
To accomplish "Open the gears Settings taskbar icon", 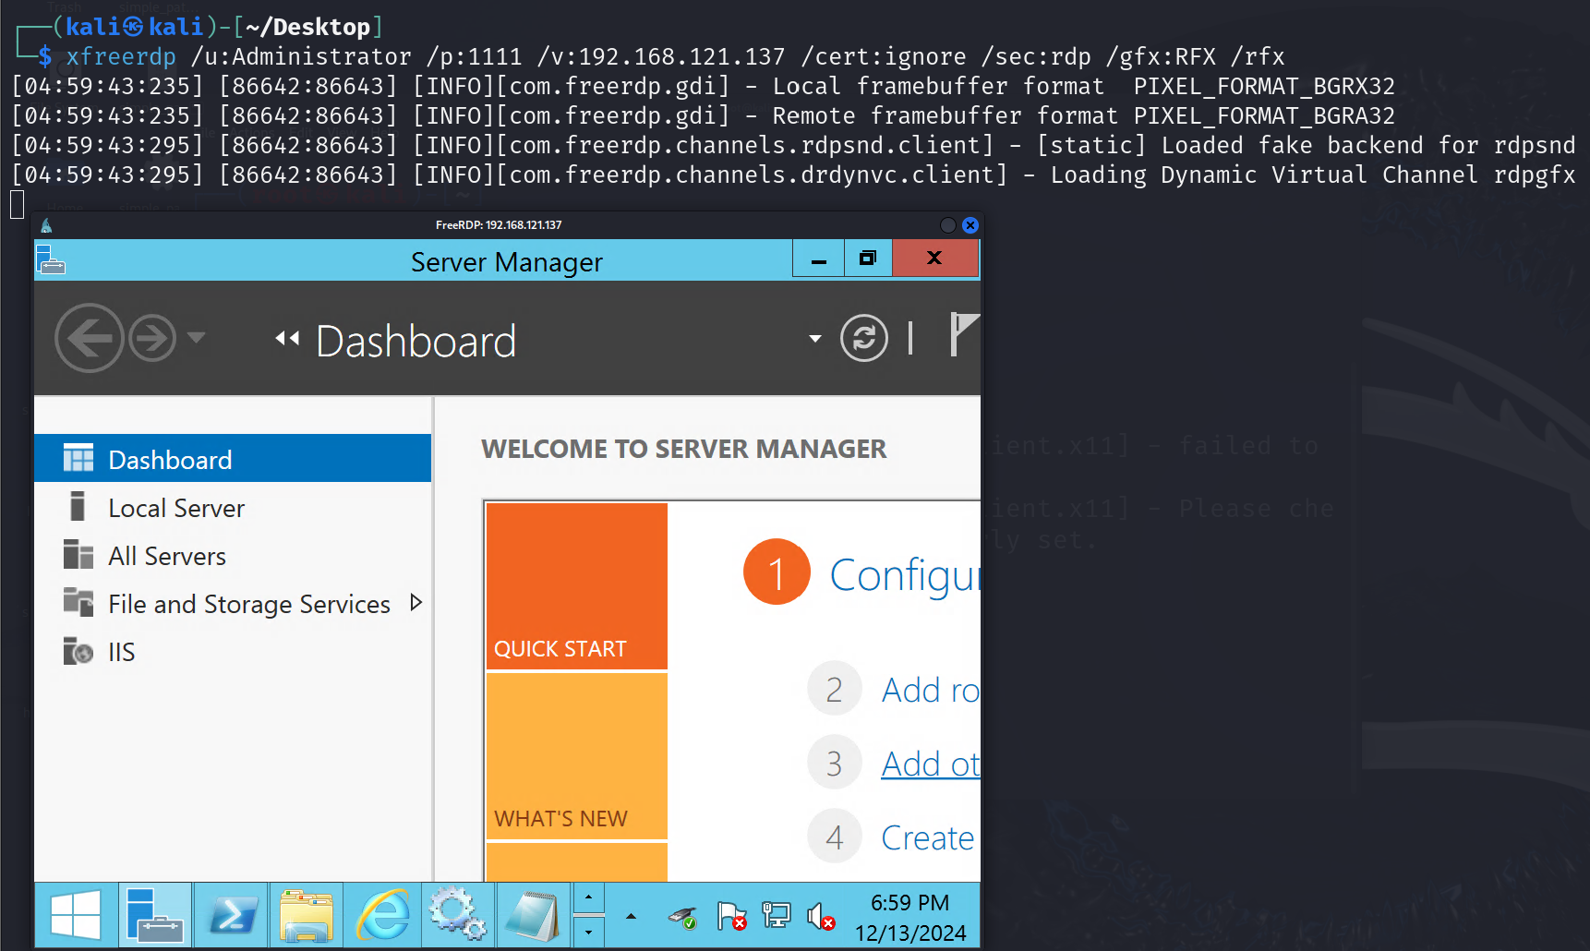I will click(458, 915).
